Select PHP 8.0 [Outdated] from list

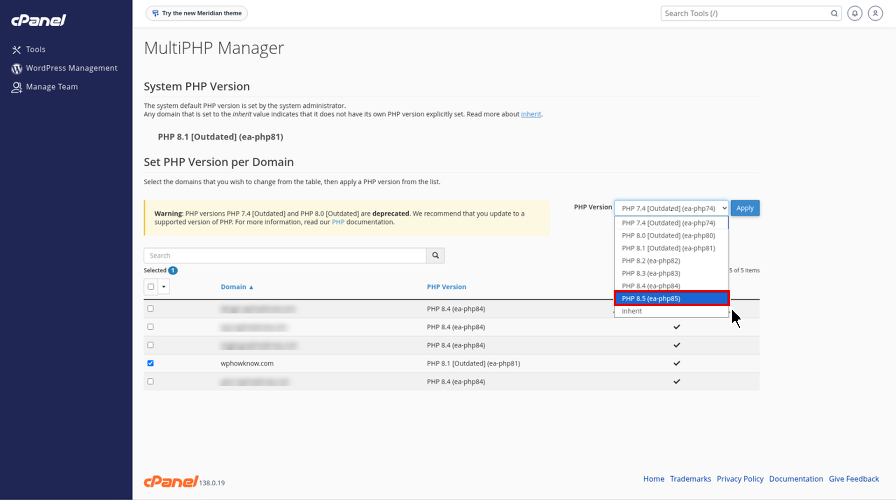click(x=671, y=236)
